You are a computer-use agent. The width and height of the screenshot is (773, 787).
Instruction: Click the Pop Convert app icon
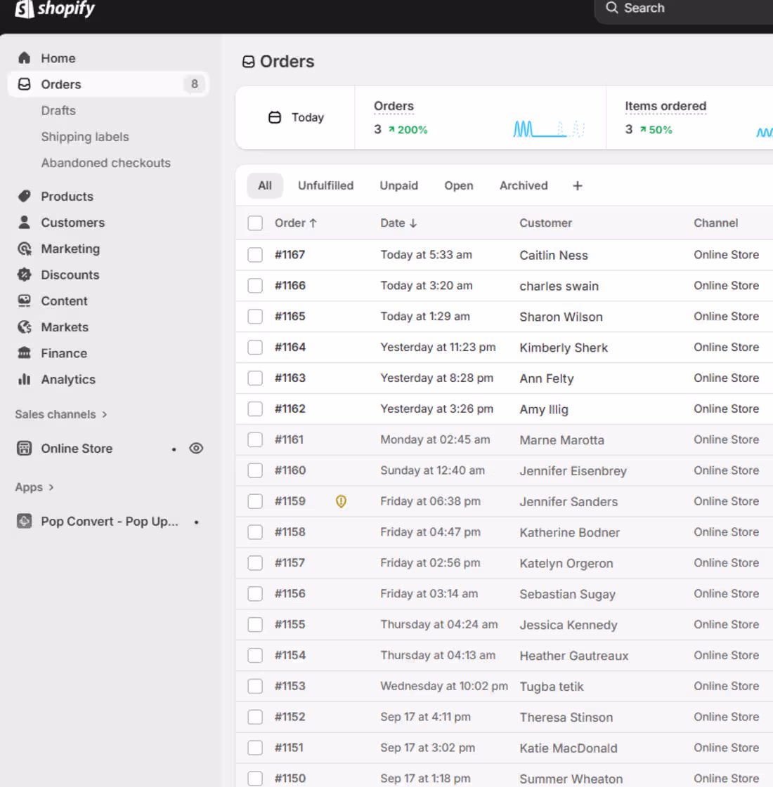click(x=24, y=521)
